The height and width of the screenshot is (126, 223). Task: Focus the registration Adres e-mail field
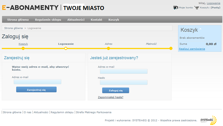tap(37, 82)
